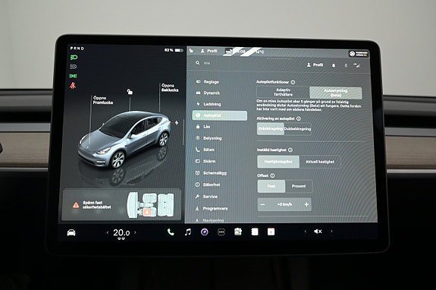Select Autostyrning (beta) mode
This screenshot has height=290, width=436.
click(336, 93)
